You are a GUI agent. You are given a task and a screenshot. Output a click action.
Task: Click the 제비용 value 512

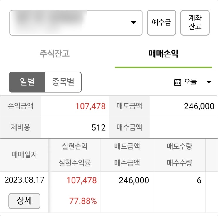[x=98, y=127]
